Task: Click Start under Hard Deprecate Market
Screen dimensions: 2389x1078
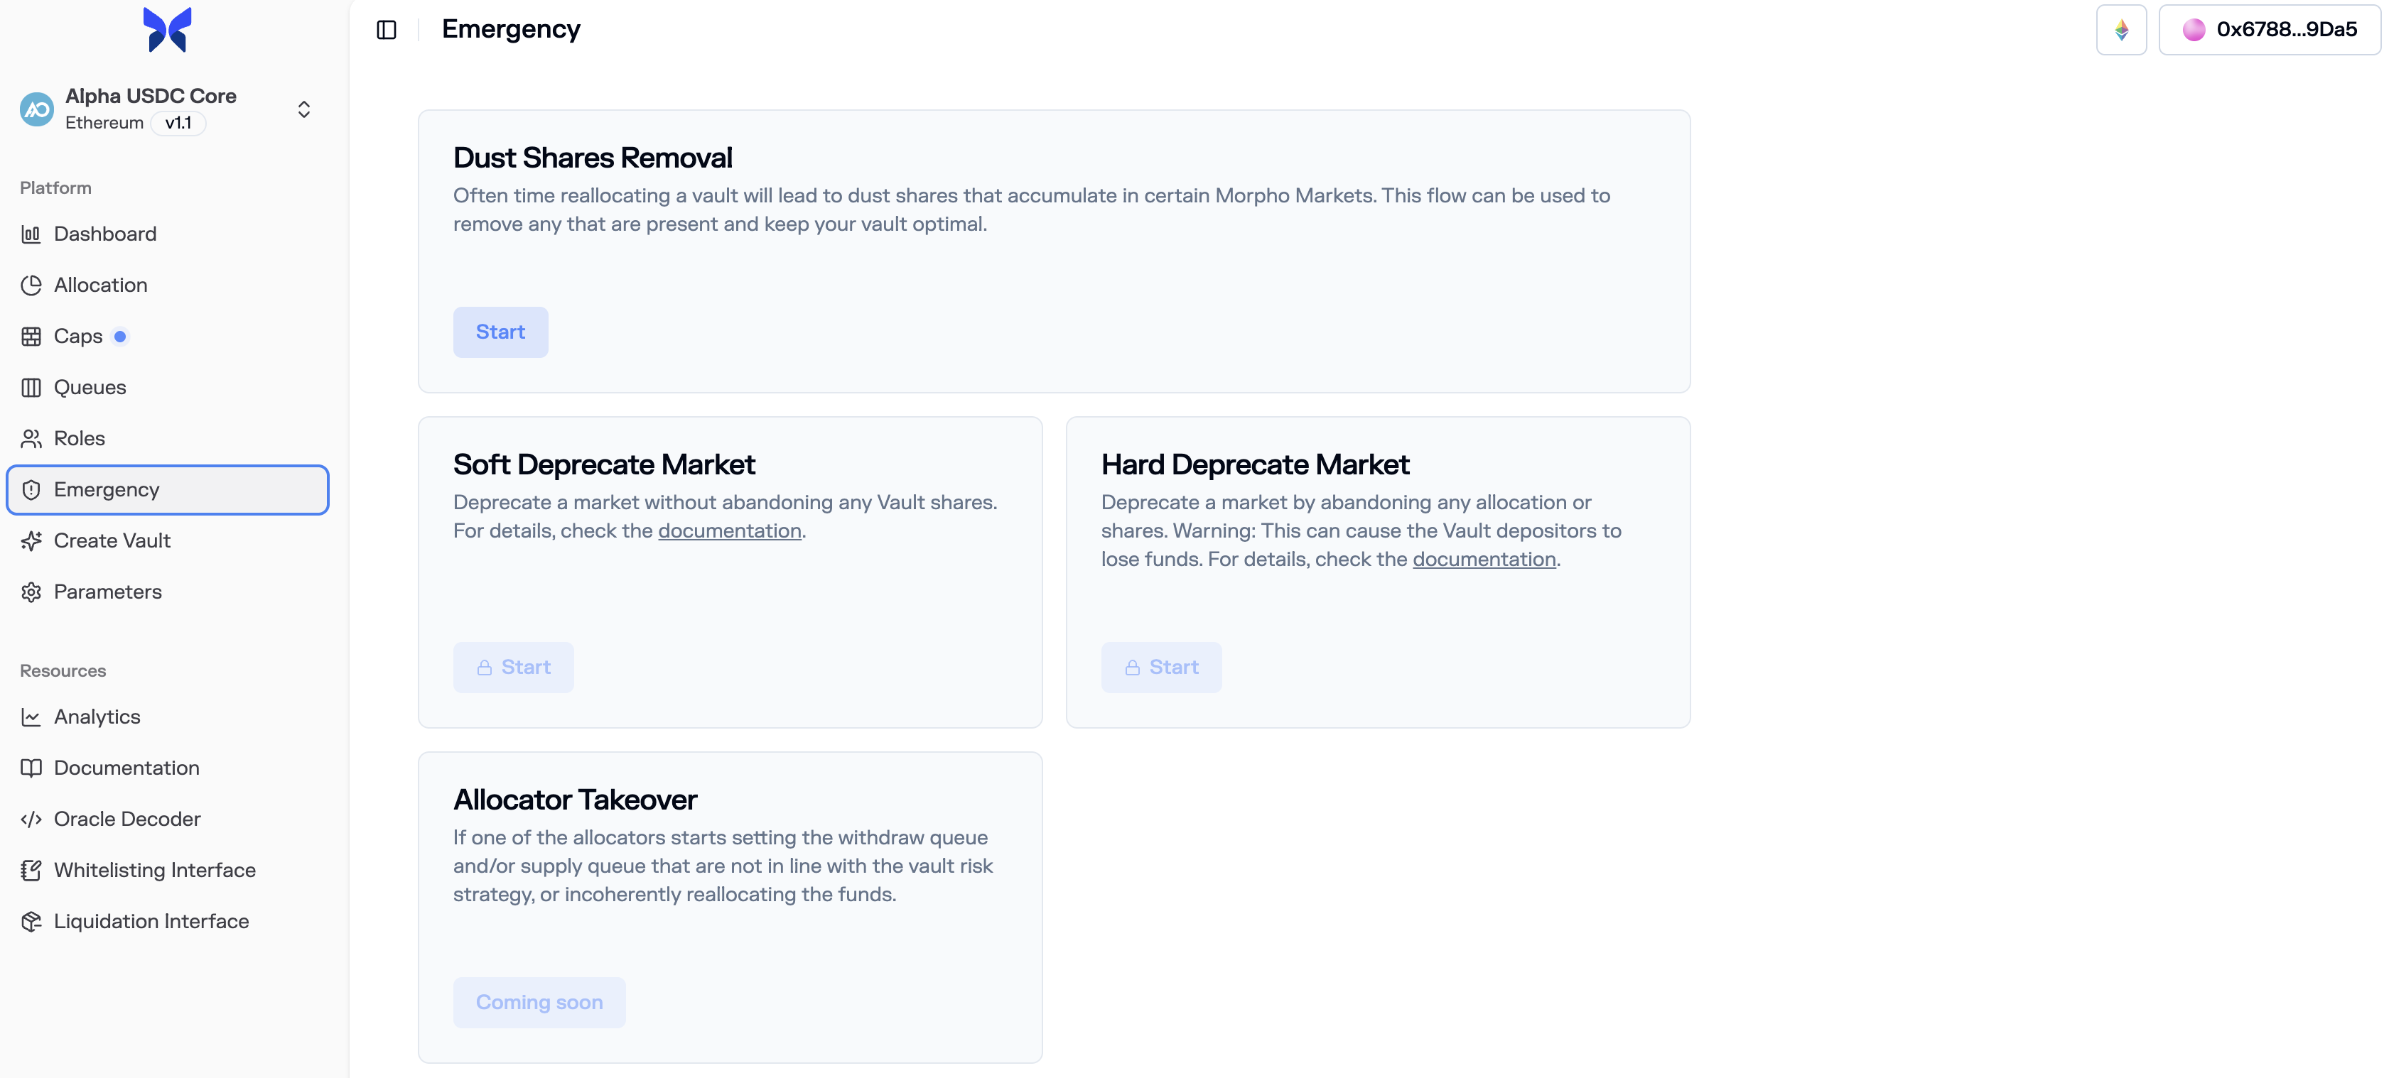Action: click(x=1160, y=668)
